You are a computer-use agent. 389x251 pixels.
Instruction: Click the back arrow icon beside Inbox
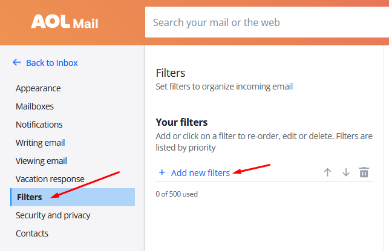tap(17, 62)
